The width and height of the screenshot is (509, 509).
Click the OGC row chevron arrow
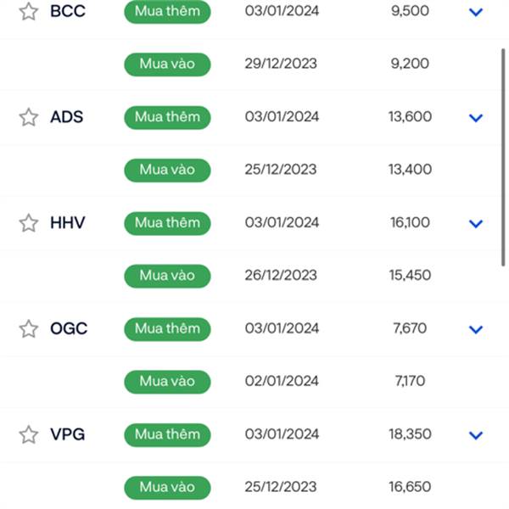point(476,329)
